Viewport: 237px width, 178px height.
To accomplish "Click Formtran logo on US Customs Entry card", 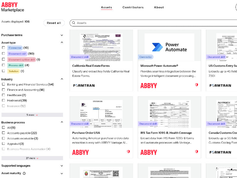I will [220, 85].
